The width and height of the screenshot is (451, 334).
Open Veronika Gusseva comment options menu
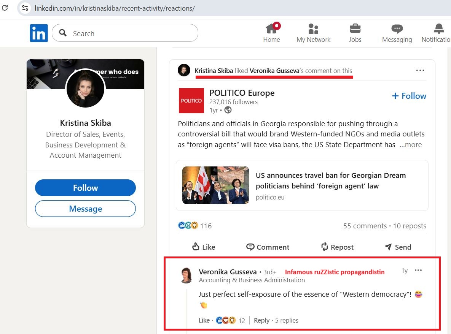418,271
